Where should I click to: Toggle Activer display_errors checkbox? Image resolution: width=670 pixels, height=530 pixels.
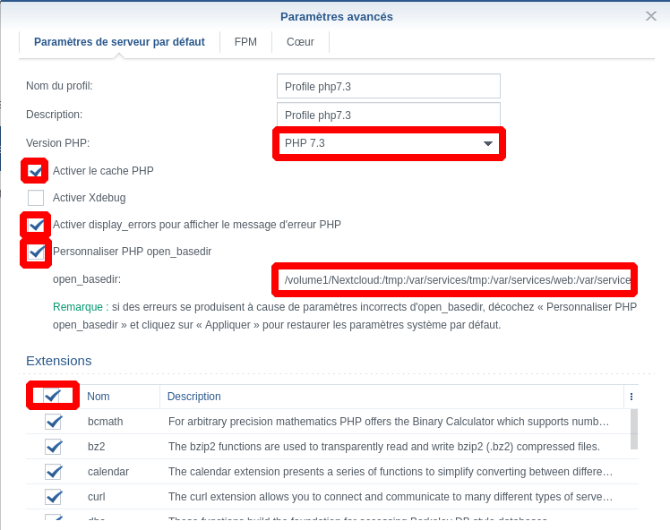(x=36, y=225)
